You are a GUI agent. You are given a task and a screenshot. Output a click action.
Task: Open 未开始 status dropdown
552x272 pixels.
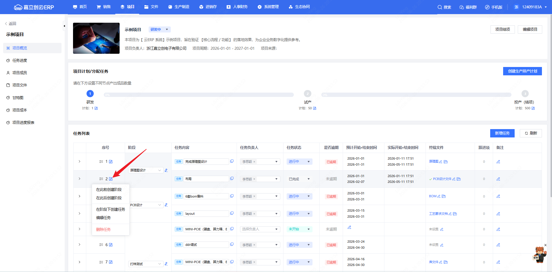pyautogui.click(x=299, y=229)
